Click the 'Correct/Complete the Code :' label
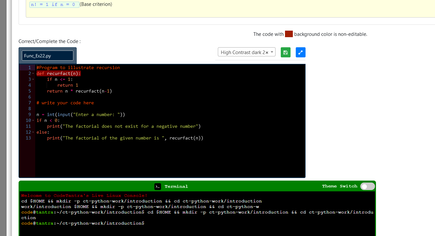Screen dimensions: 435x236 click(x=50, y=41)
